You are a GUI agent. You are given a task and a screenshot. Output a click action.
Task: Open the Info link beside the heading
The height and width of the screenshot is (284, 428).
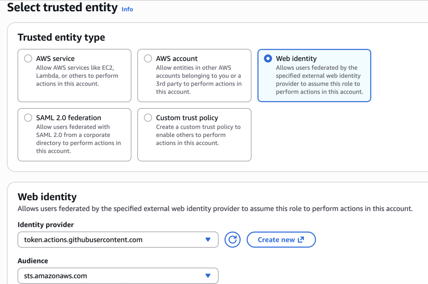pyautogui.click(x=127, y=9)
